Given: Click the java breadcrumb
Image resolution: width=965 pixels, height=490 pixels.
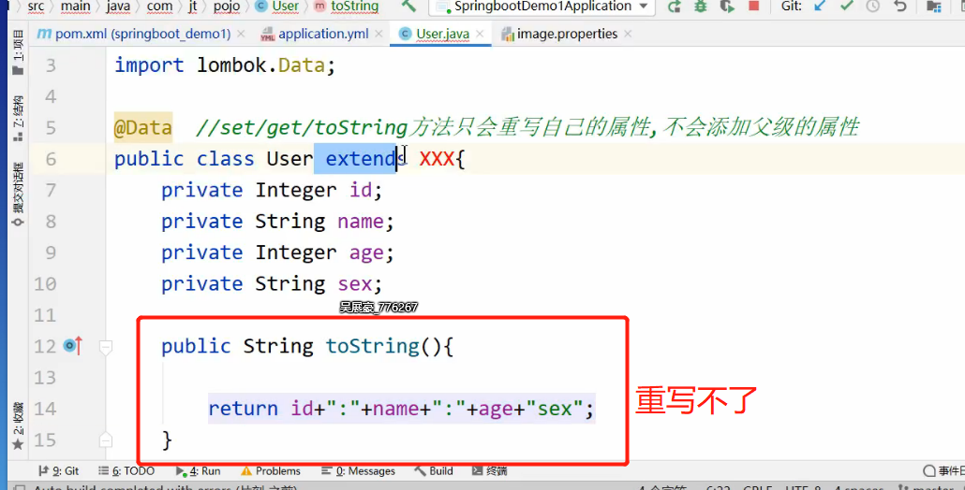Looking at the screenshot, I should [x=117, y=7].
